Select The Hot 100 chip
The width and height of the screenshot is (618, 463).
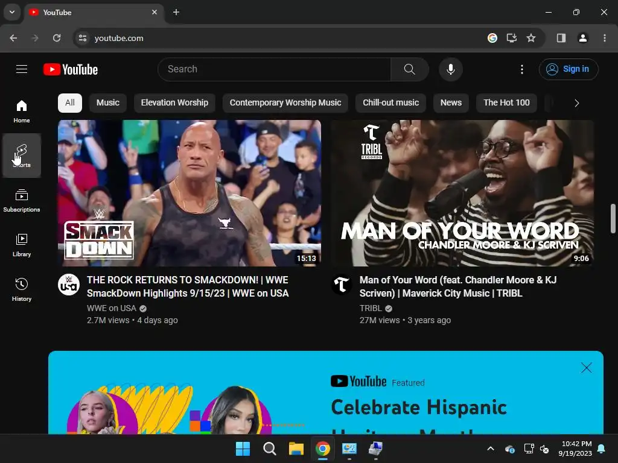click(506, 102)
